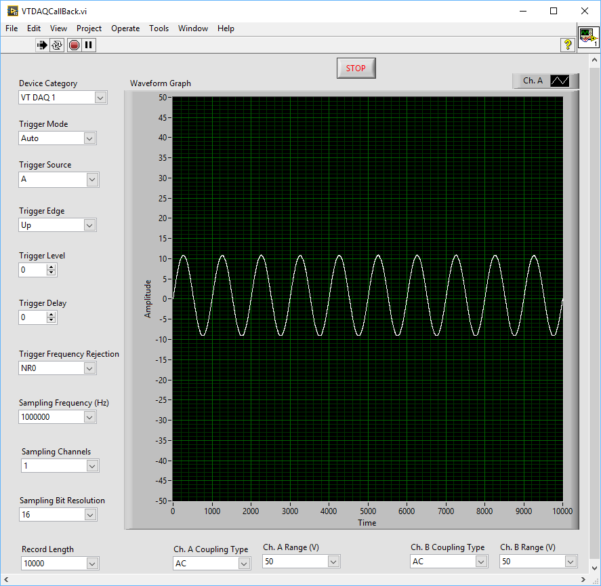Click the VI icon pane at top right

588,37
